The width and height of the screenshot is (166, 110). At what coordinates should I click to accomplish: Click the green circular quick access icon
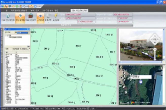(x=17, y=6)
